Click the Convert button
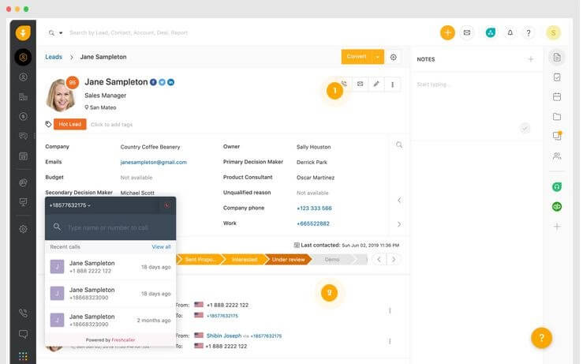 (357, 57)
